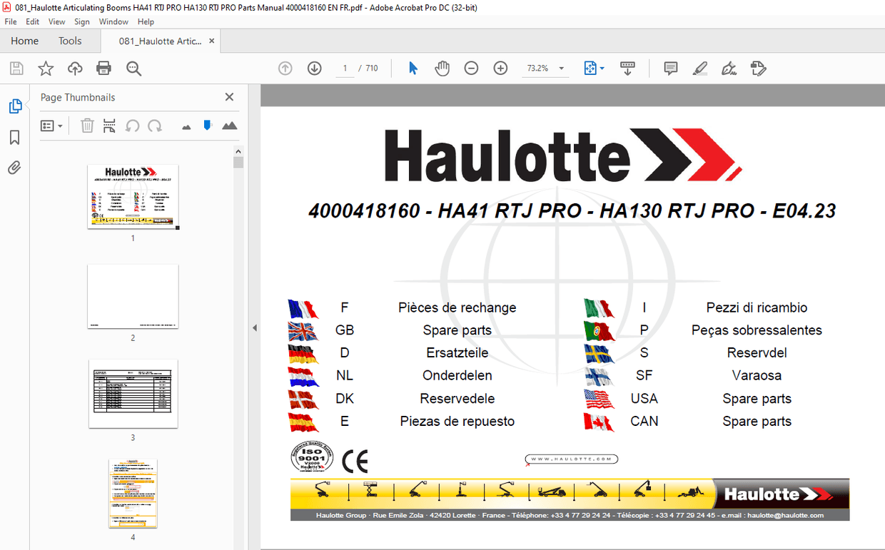885x550 pixels.
Task: Click the reduce thumbnail size icon
Action: (x=186, y=126)
